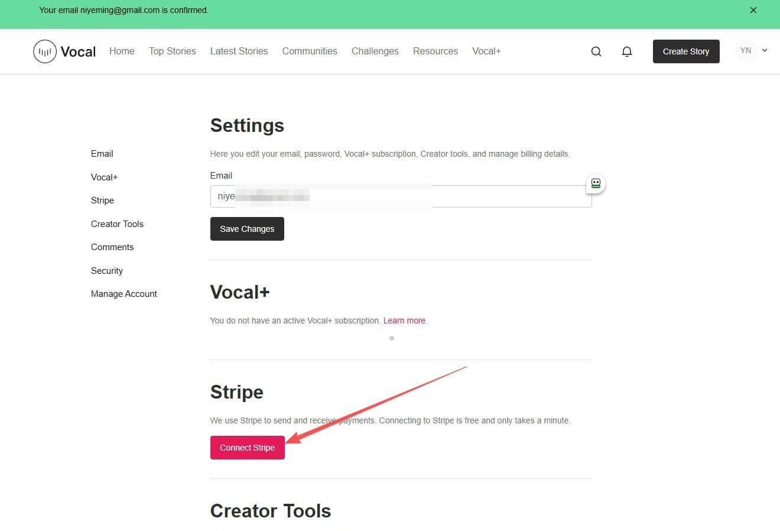The width and height of the screenshot is (780, 531).
Task: Click the 'Your email ... is confirmed' message
Action: [123, 10]
